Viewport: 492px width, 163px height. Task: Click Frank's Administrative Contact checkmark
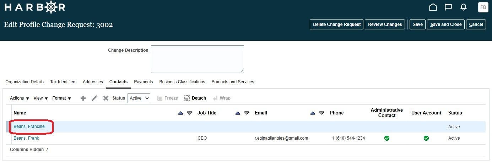[387, 138]
